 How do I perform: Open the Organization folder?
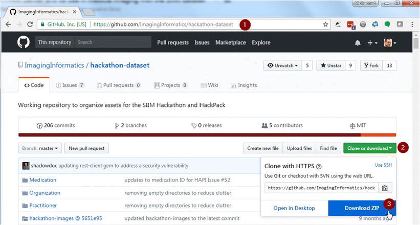coord(45,193)
